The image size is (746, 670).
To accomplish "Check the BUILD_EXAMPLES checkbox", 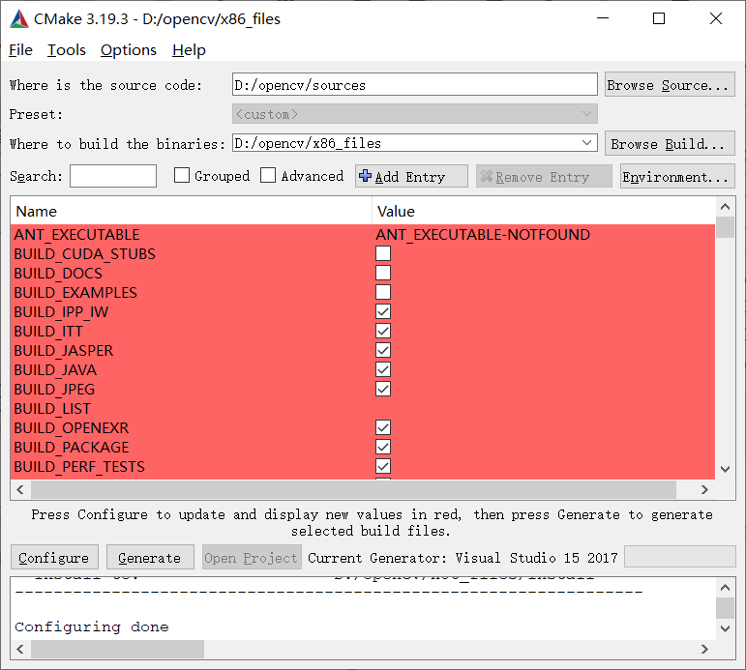I will [383, 292].
